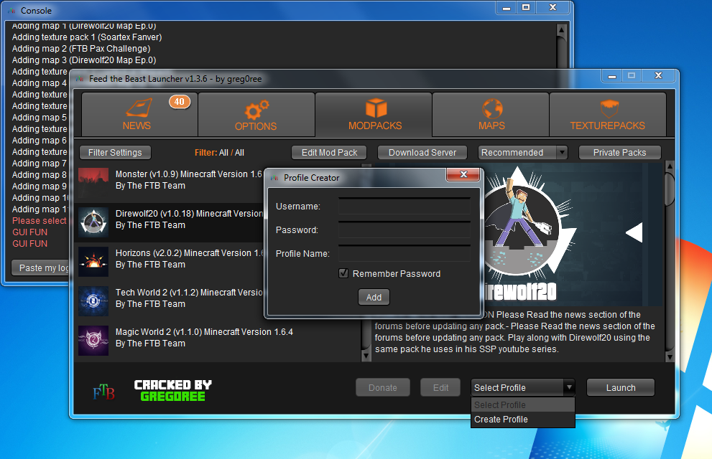Click the Horizons modpack icon

[93, 262]
